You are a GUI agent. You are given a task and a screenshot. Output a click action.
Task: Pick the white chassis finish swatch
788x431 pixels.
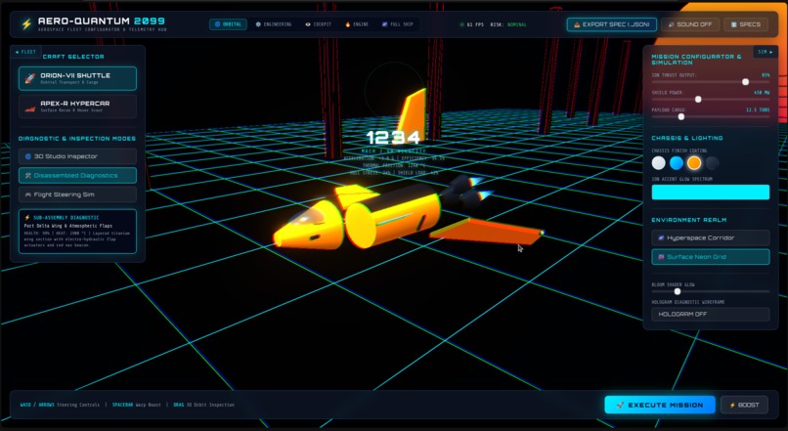click(658, 163)
